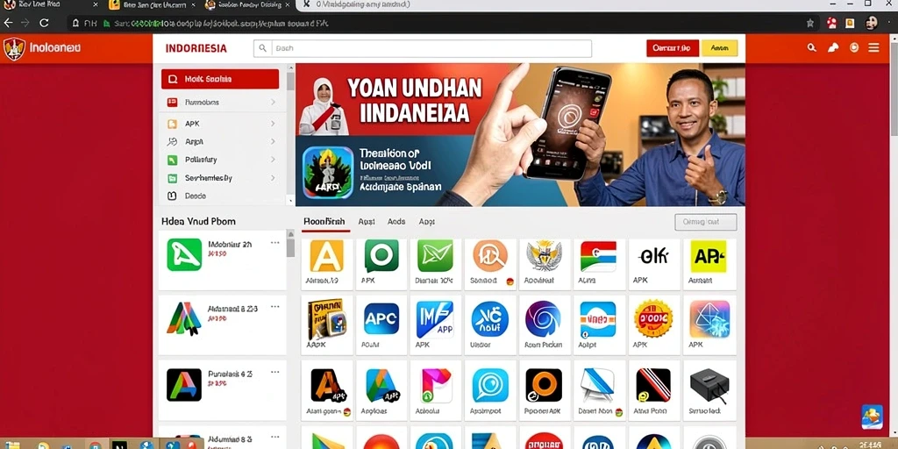Click the banner app icon with flame figure
The width and height of the screenshot is (898, 449).
tap(328, 173)
